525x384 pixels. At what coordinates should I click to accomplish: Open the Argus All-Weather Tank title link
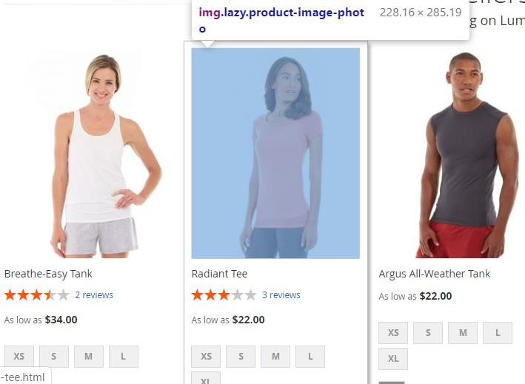point(435,274)
